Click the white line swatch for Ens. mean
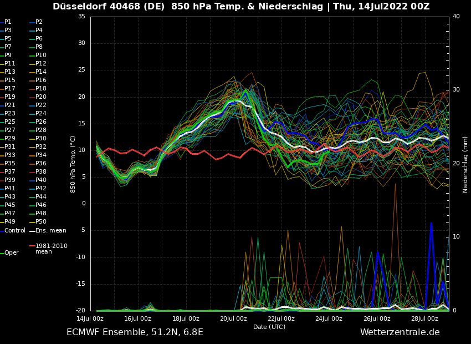The width and height of the screenshot is (471, 344). 32,231
